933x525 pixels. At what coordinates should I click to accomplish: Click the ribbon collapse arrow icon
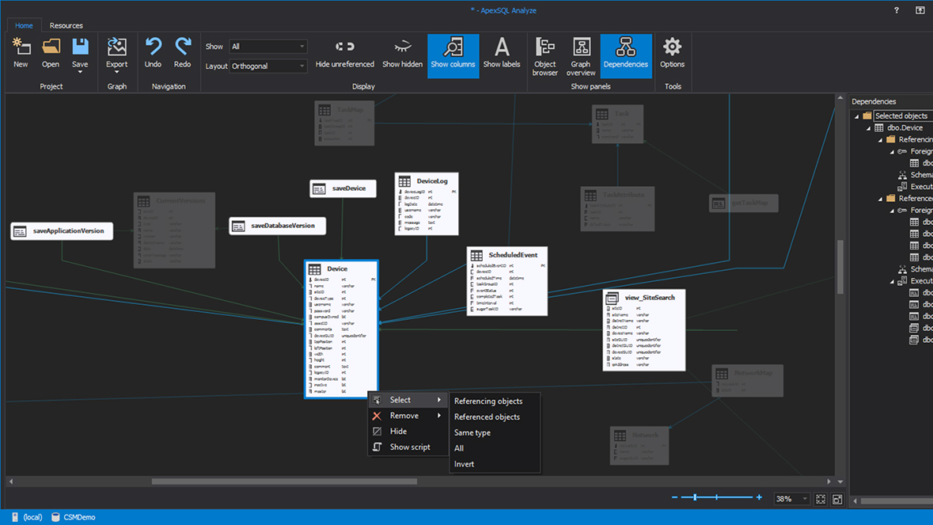point(920,10)
